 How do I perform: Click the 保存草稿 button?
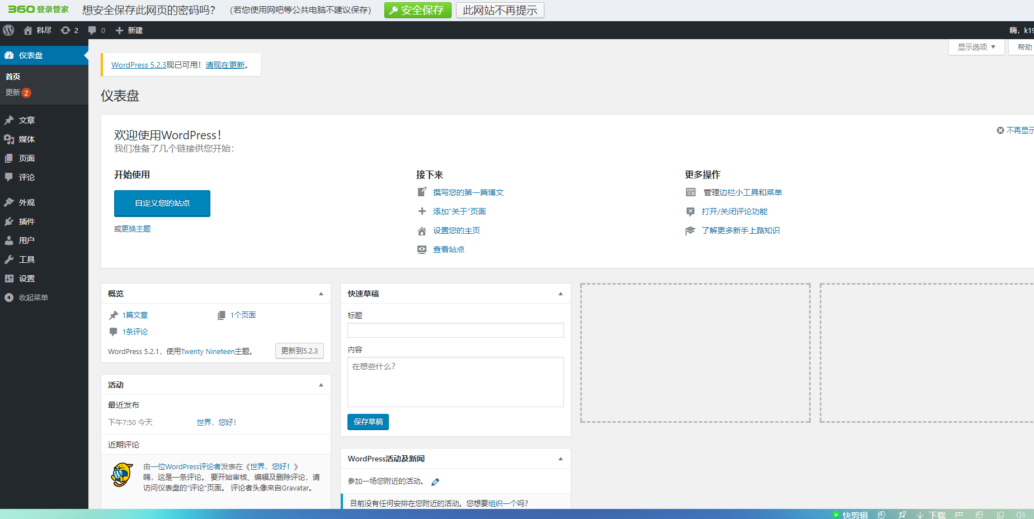coord(368,422)
